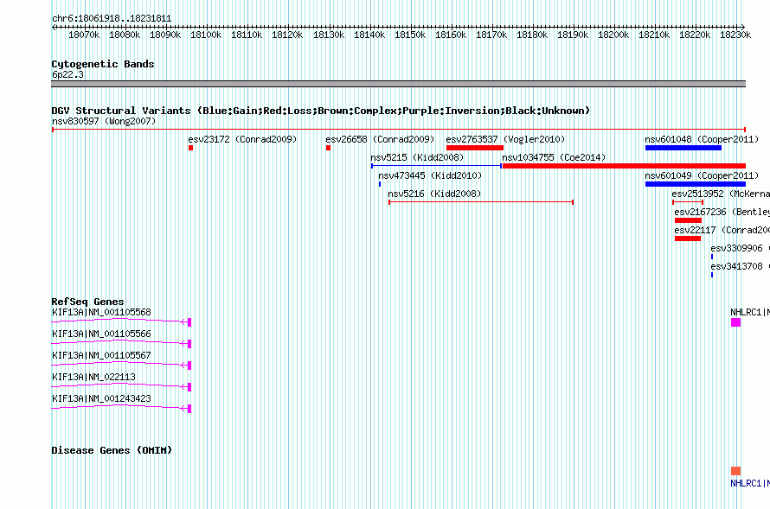This screenshot has height=509, width=770.
Task: Click the esv23172 (Conrad2009) label
Action: (x=242, y=139)
